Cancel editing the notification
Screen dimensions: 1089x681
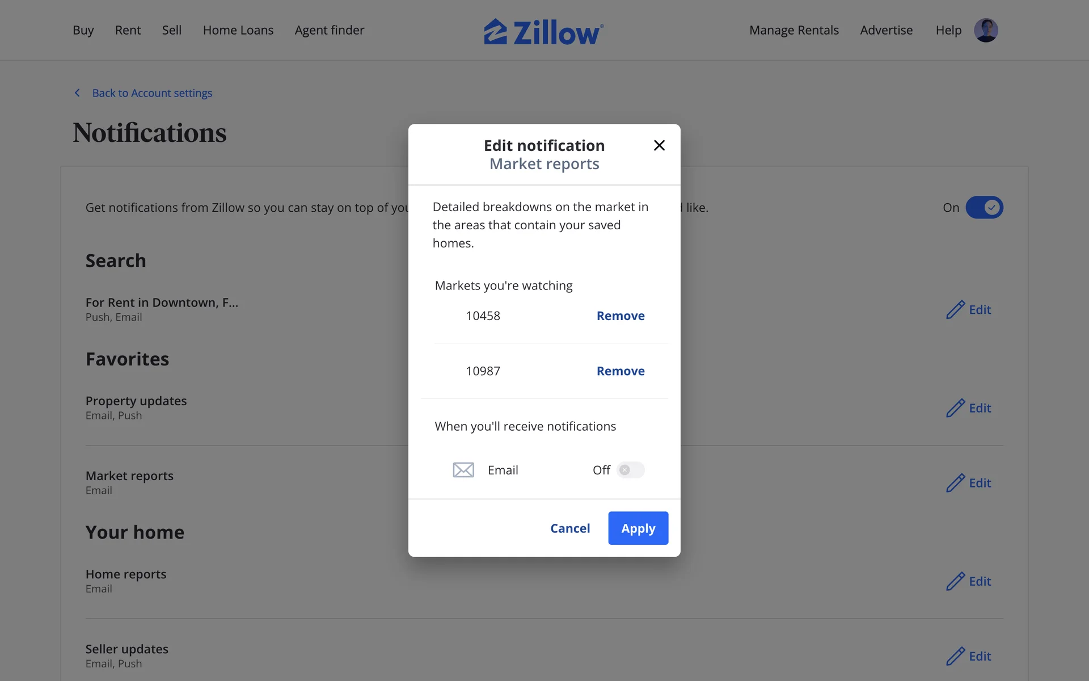[570, 528]
